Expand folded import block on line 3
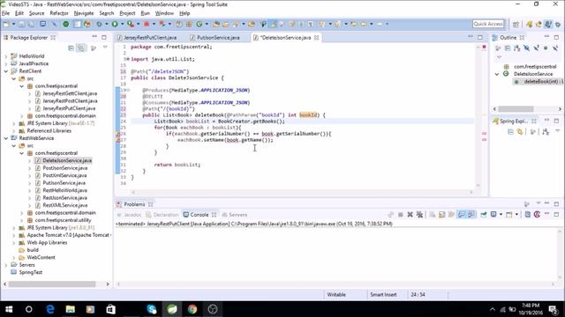 click(128, 59)
